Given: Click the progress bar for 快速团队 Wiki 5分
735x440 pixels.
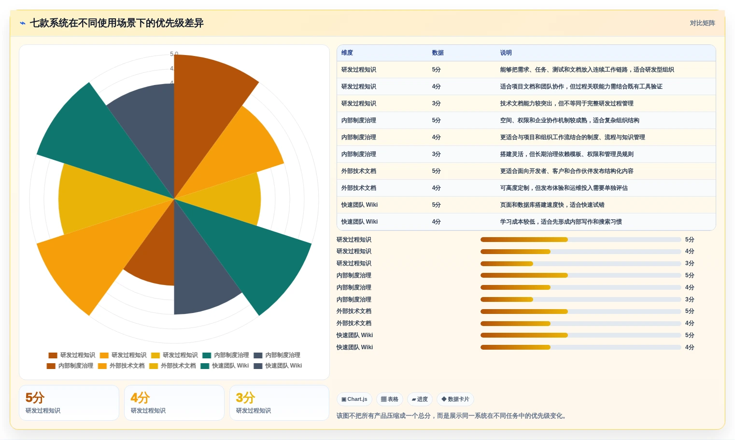Looking at the screenshot, I should pyautogui.click(x=581, y=335).
